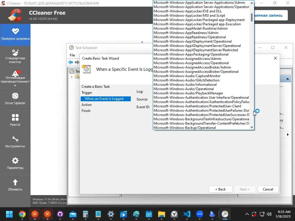Viewport: 295px width, 221px height.
Task: Select Microsoft-Windows-AppXDeploymentServer/Restricted log
Action: (x=201, y=50)
